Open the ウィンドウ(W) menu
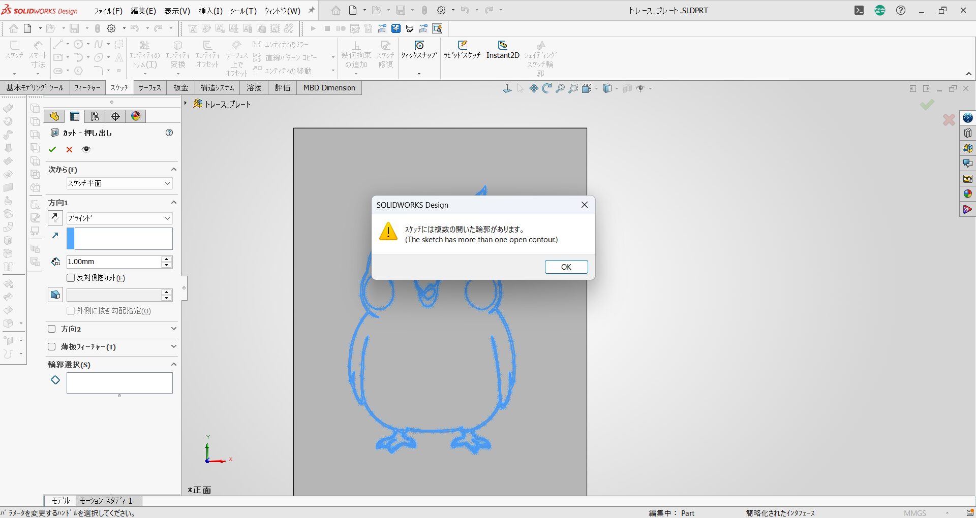 pos(282,11)
